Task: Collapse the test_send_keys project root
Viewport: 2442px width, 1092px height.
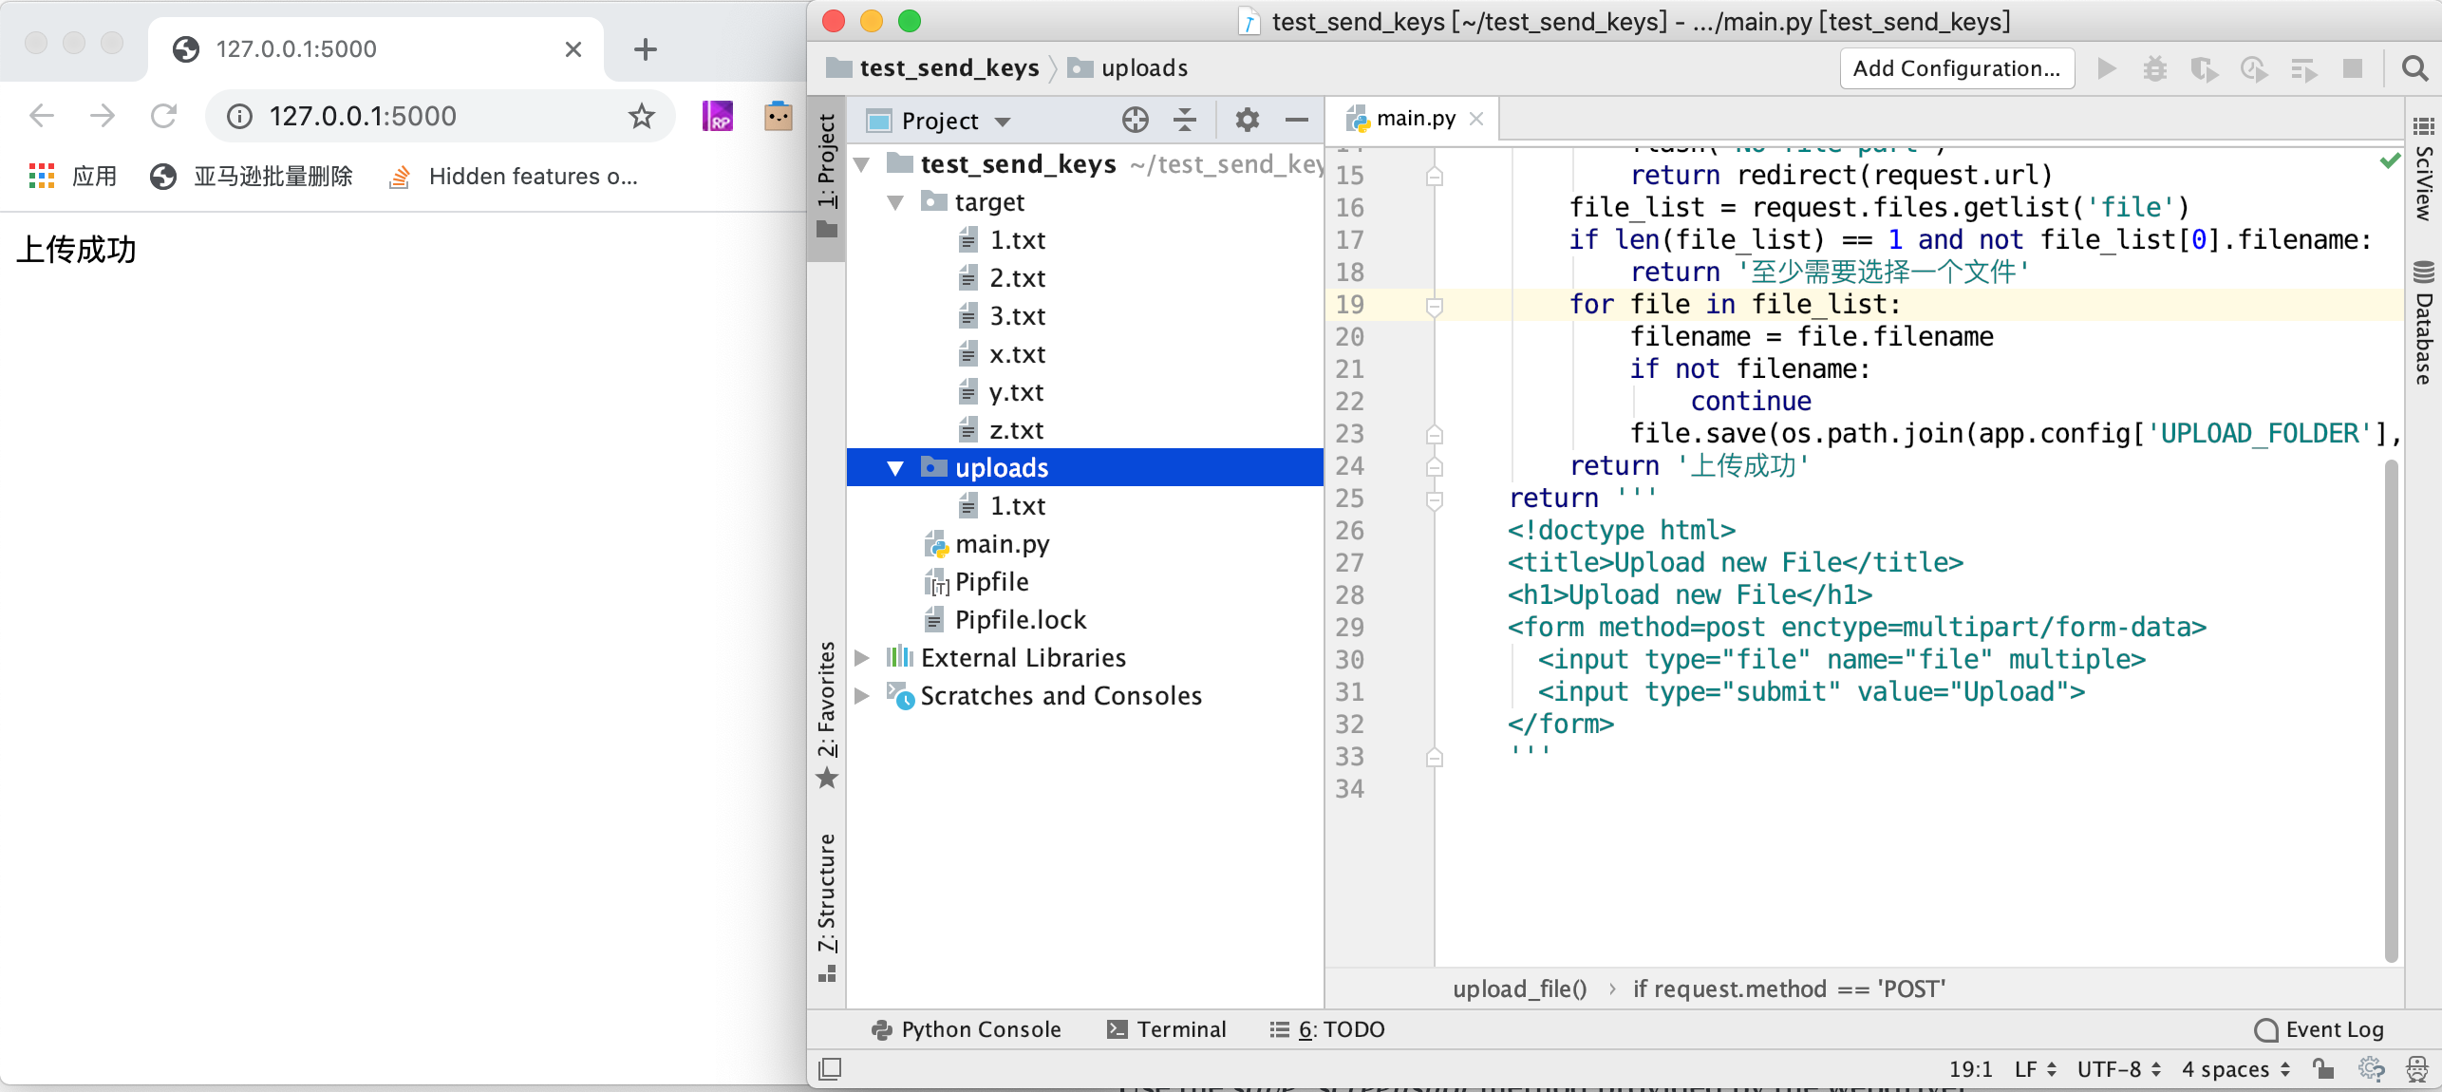Action: tap(862, 164)
